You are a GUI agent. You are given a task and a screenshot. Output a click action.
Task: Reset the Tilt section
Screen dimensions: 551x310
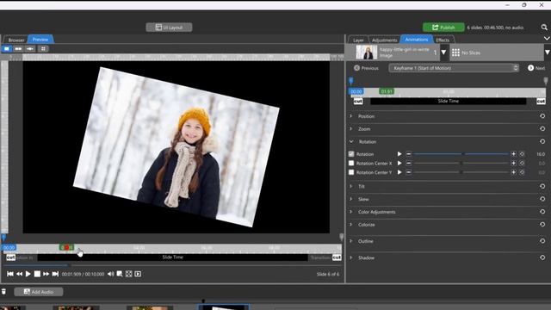coord(542,186)
